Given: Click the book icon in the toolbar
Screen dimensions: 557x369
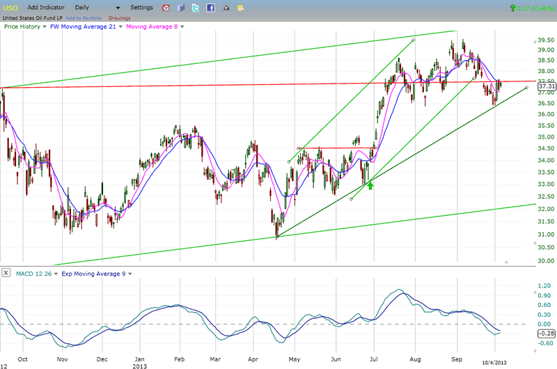Looking at the screenshot, I should click(181, 8).
